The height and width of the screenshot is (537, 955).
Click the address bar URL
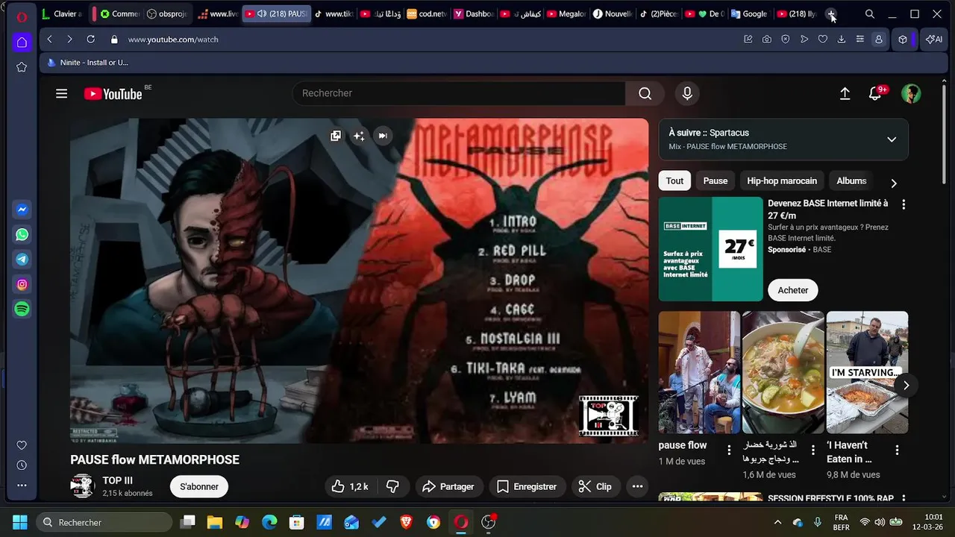(173, 40)
